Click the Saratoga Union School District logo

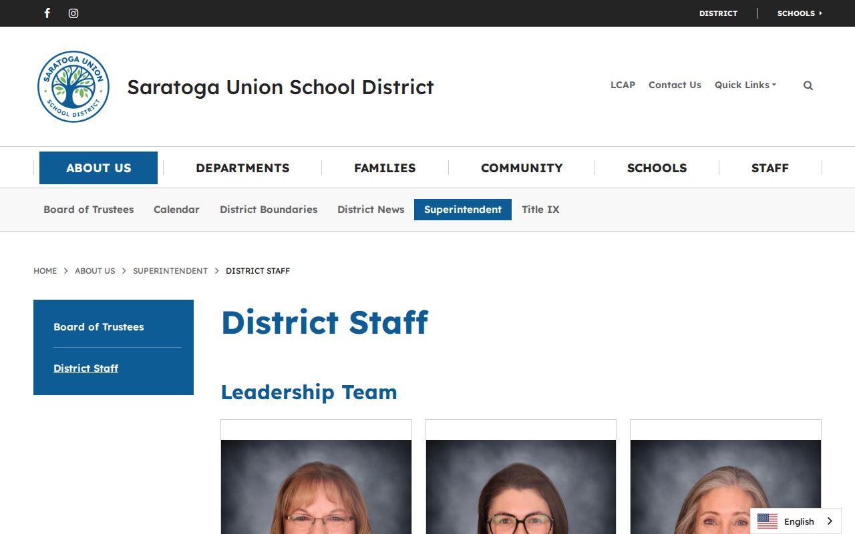(x=73, y=87)
